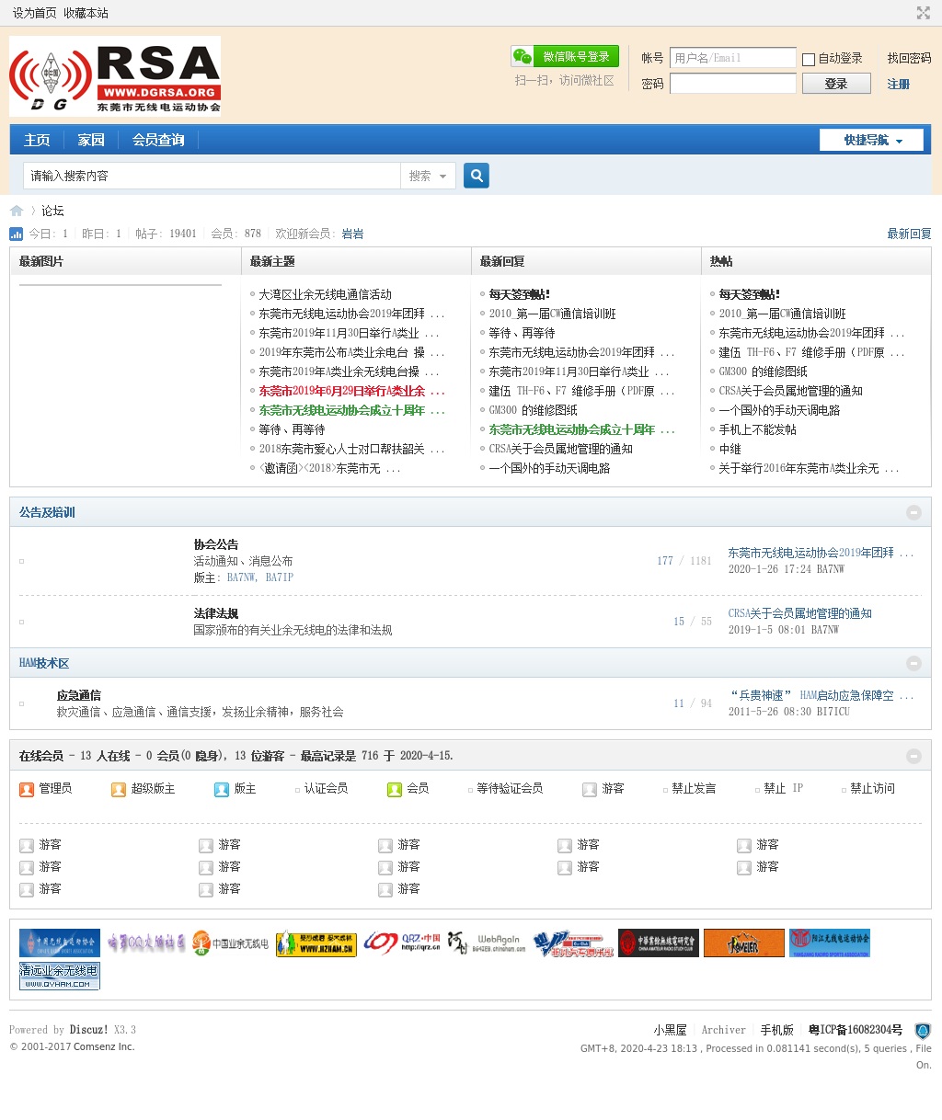The height and width of the screenshot is (1120, 942).
Task: Open the 法律法规 forum
Action: 216,613
